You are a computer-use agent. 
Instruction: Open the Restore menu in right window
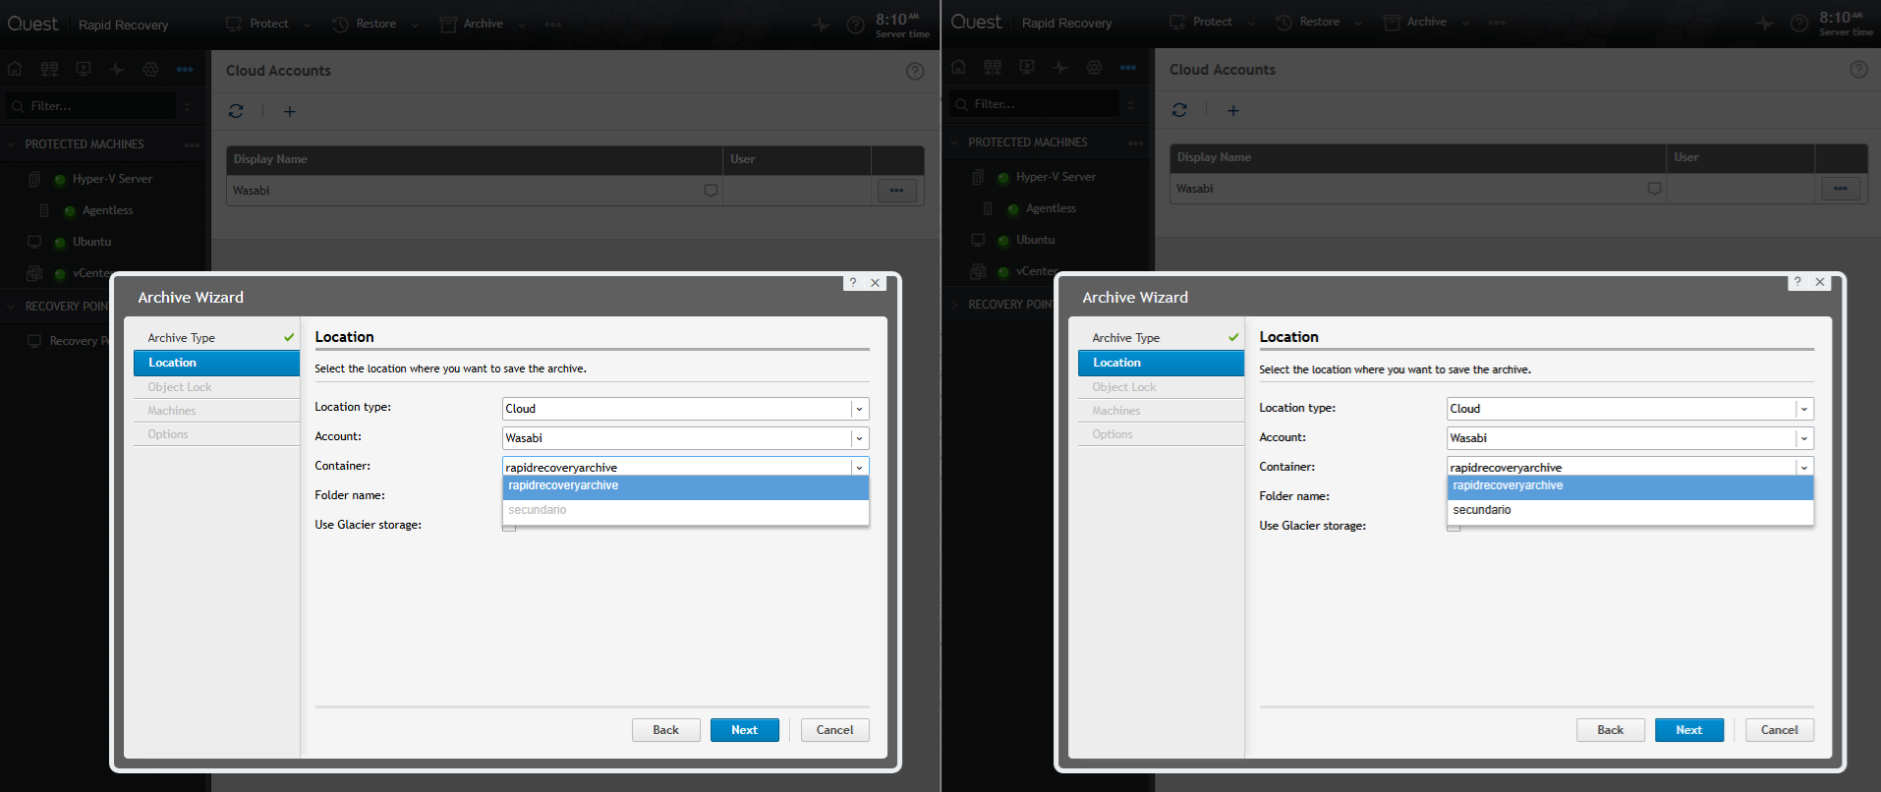point(1319,22)
